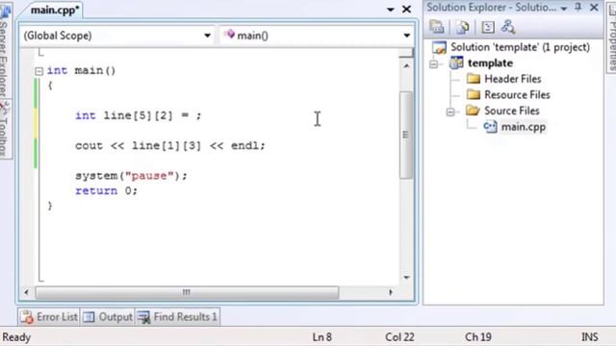
Task: Open the Properties side tab
Action: click(x=612, y=39)
